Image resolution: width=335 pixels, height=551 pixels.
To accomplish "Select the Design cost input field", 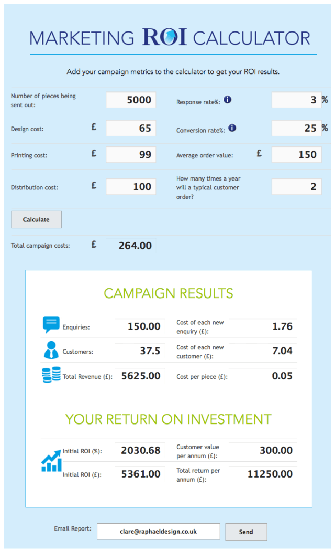I will coord(131,128).
